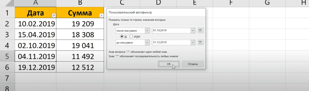Screen dimensions: 309x91
Task: Select row 1 header
Action: point(7,13)
